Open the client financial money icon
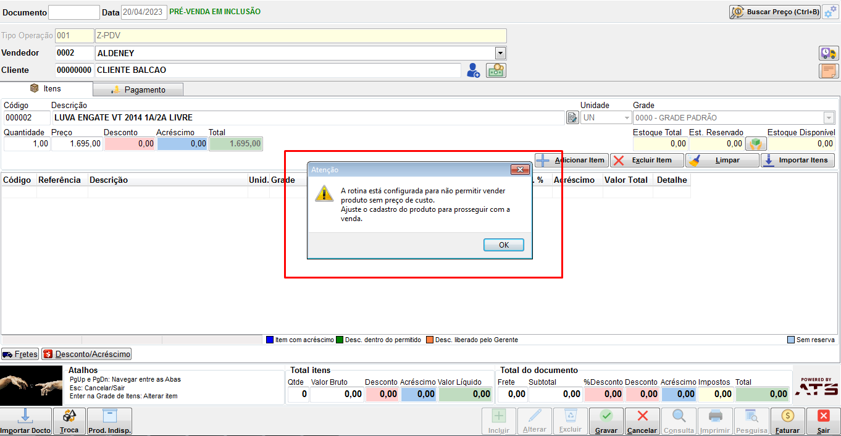The image size is (841, 436). click(496, 70)
